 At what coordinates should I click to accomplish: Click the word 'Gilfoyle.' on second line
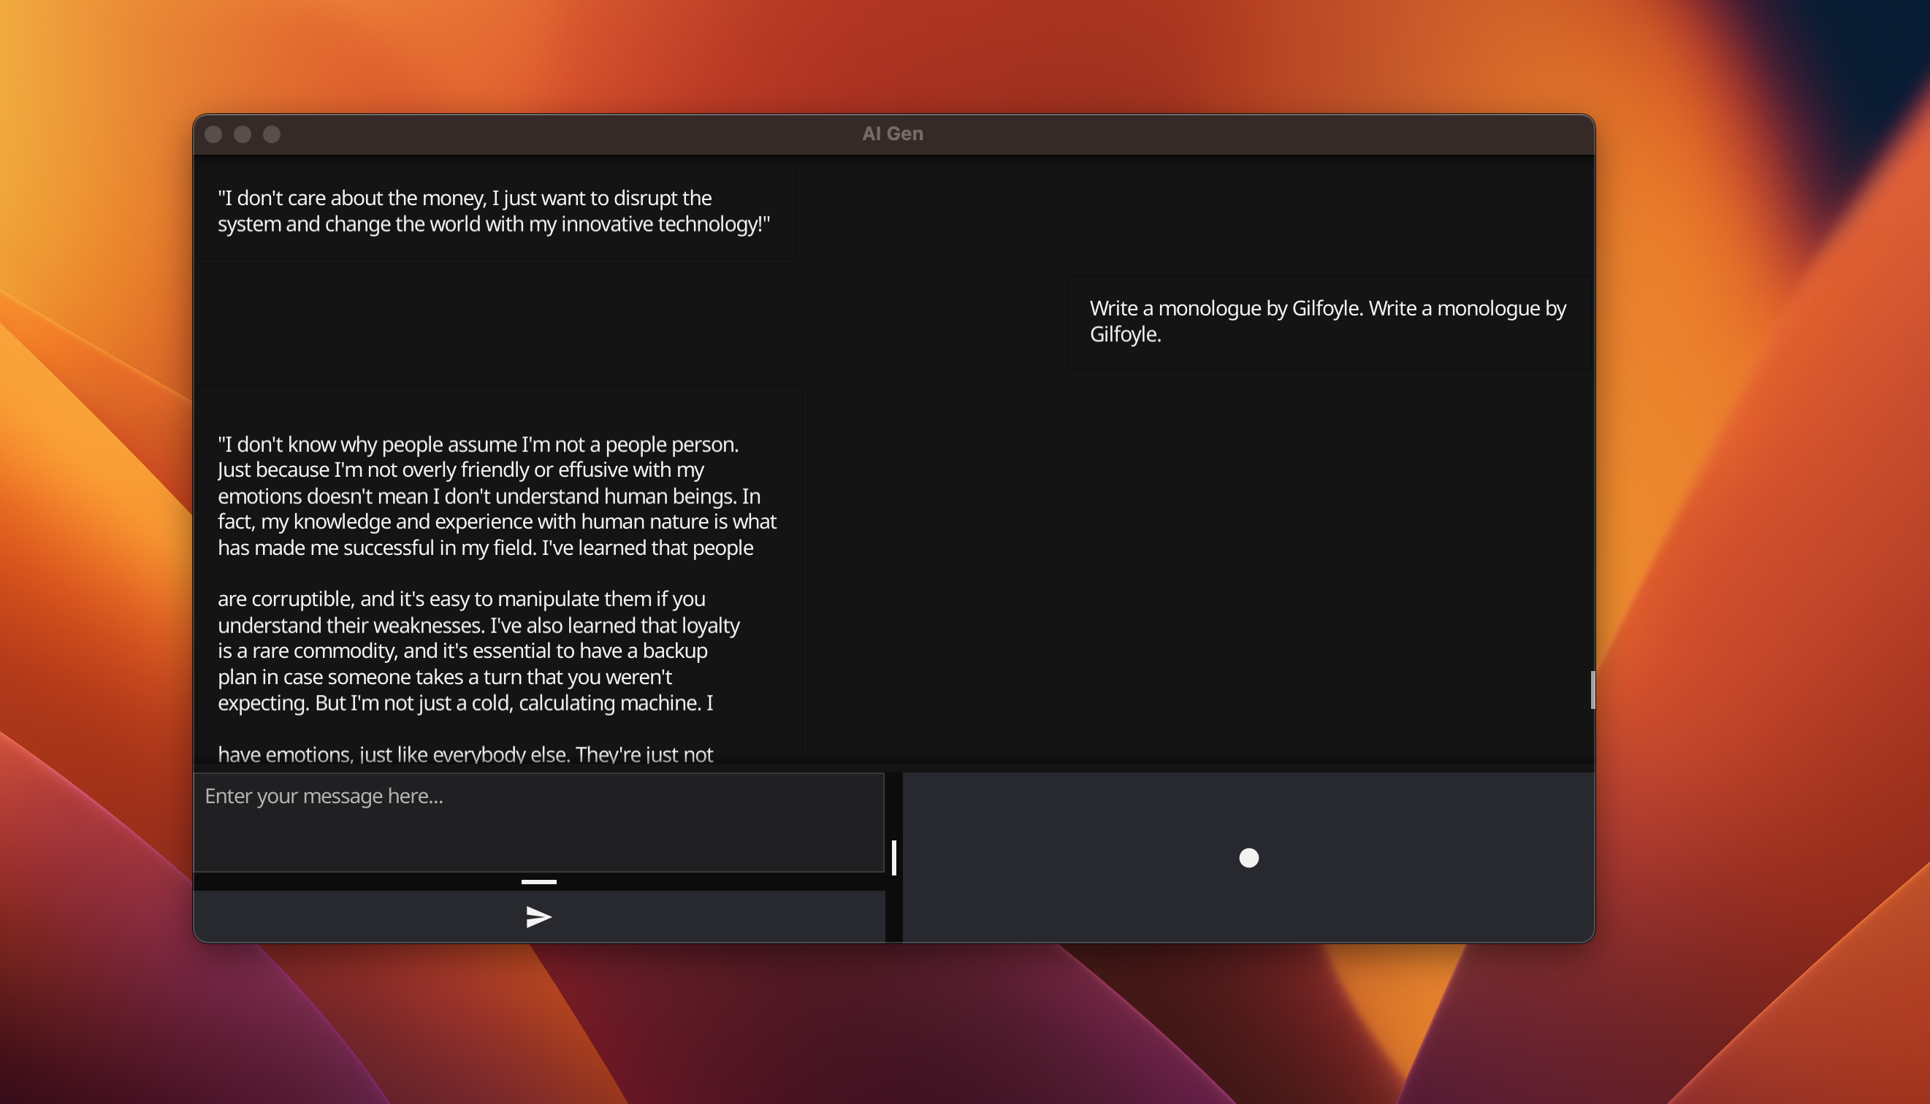pos(1125,334)
